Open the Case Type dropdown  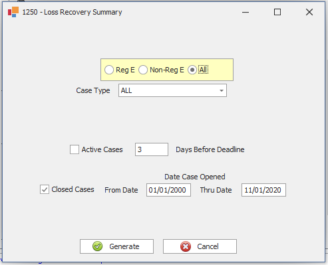pos(172,90)
